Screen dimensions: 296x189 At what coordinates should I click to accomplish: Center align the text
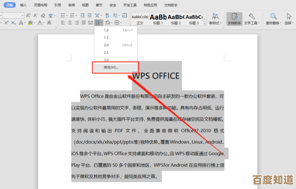pos(70,23)
